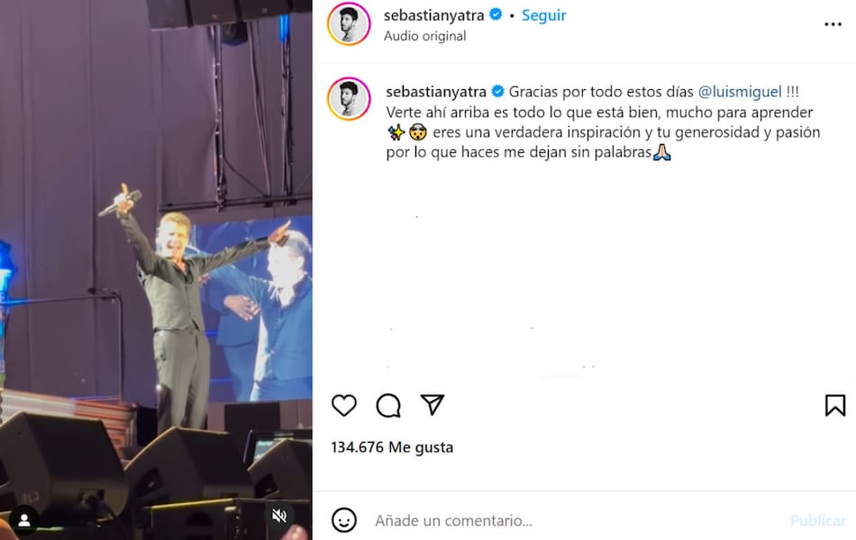
Task: Open comments via speech bubble icon
Action: tap(388, 405)
